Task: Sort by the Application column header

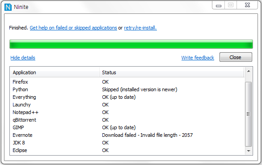Action: 55,72
